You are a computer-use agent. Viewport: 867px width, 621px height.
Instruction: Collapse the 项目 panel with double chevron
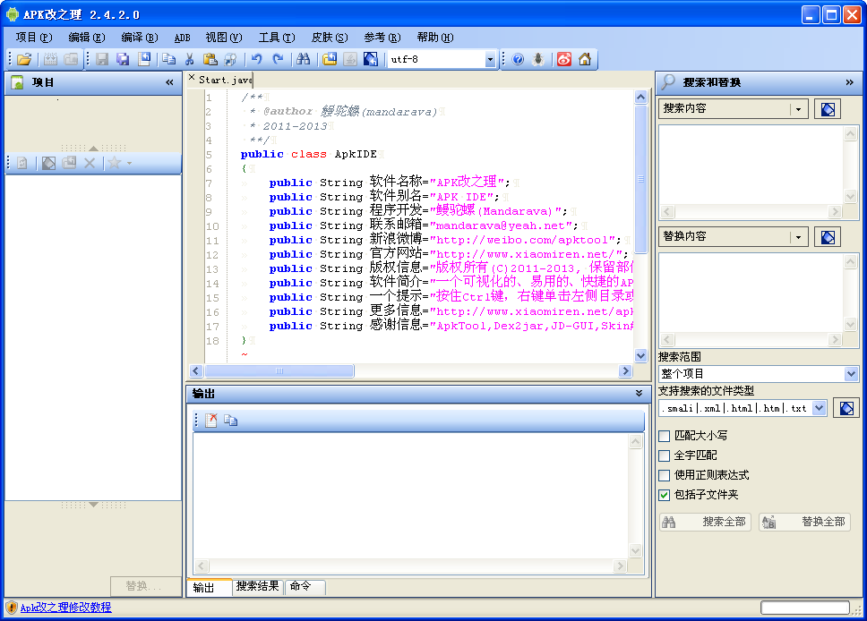(x=169, y=82)
